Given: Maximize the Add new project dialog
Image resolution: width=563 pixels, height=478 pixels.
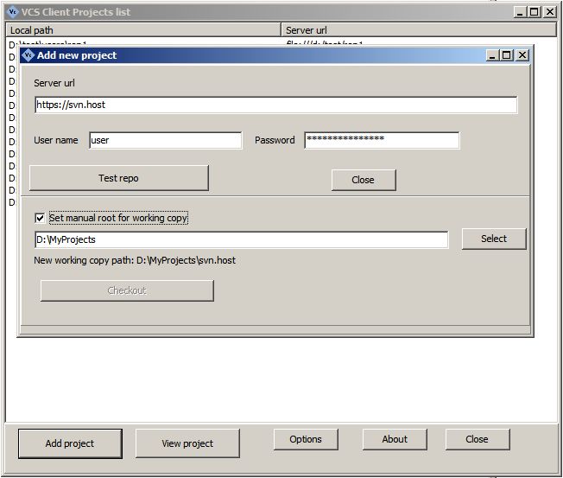Looking at the screenshot, I should pyautogui.click(x=507, y=55).
